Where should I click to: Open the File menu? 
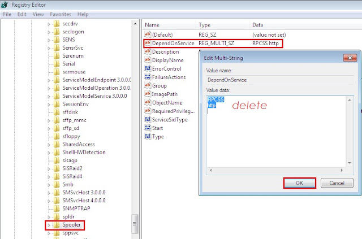click(7, 14)
